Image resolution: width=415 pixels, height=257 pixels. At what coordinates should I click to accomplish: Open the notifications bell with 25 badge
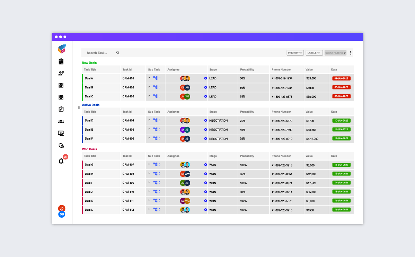click(61, 161)
